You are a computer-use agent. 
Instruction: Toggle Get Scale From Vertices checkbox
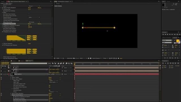29,11
